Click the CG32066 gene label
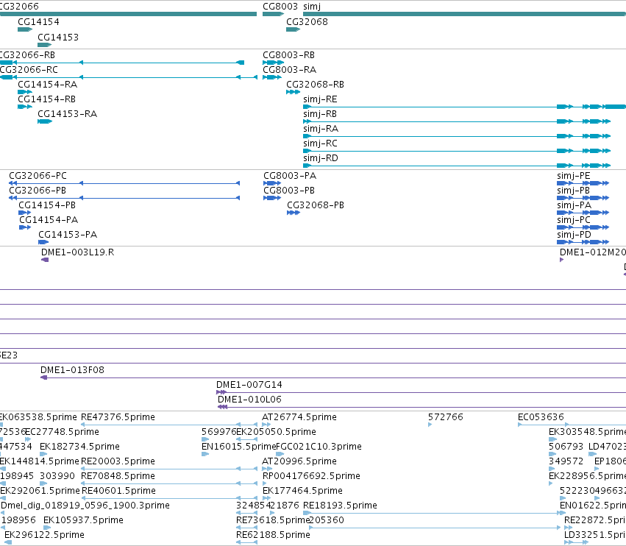Image resolution: width=626 pixels, height=546 pixels. 19,7
